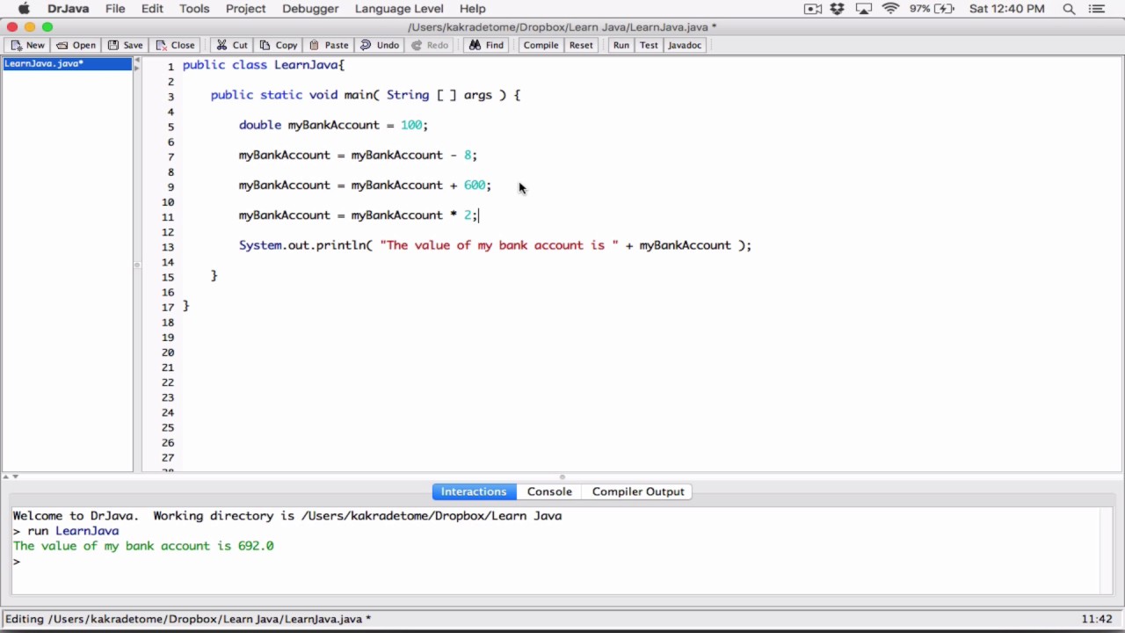The width and height of the screenshot is (1125, 633).
Task: Generate docs with the Javadoc button
Action: pyautogui.click(x=685, y=45)
